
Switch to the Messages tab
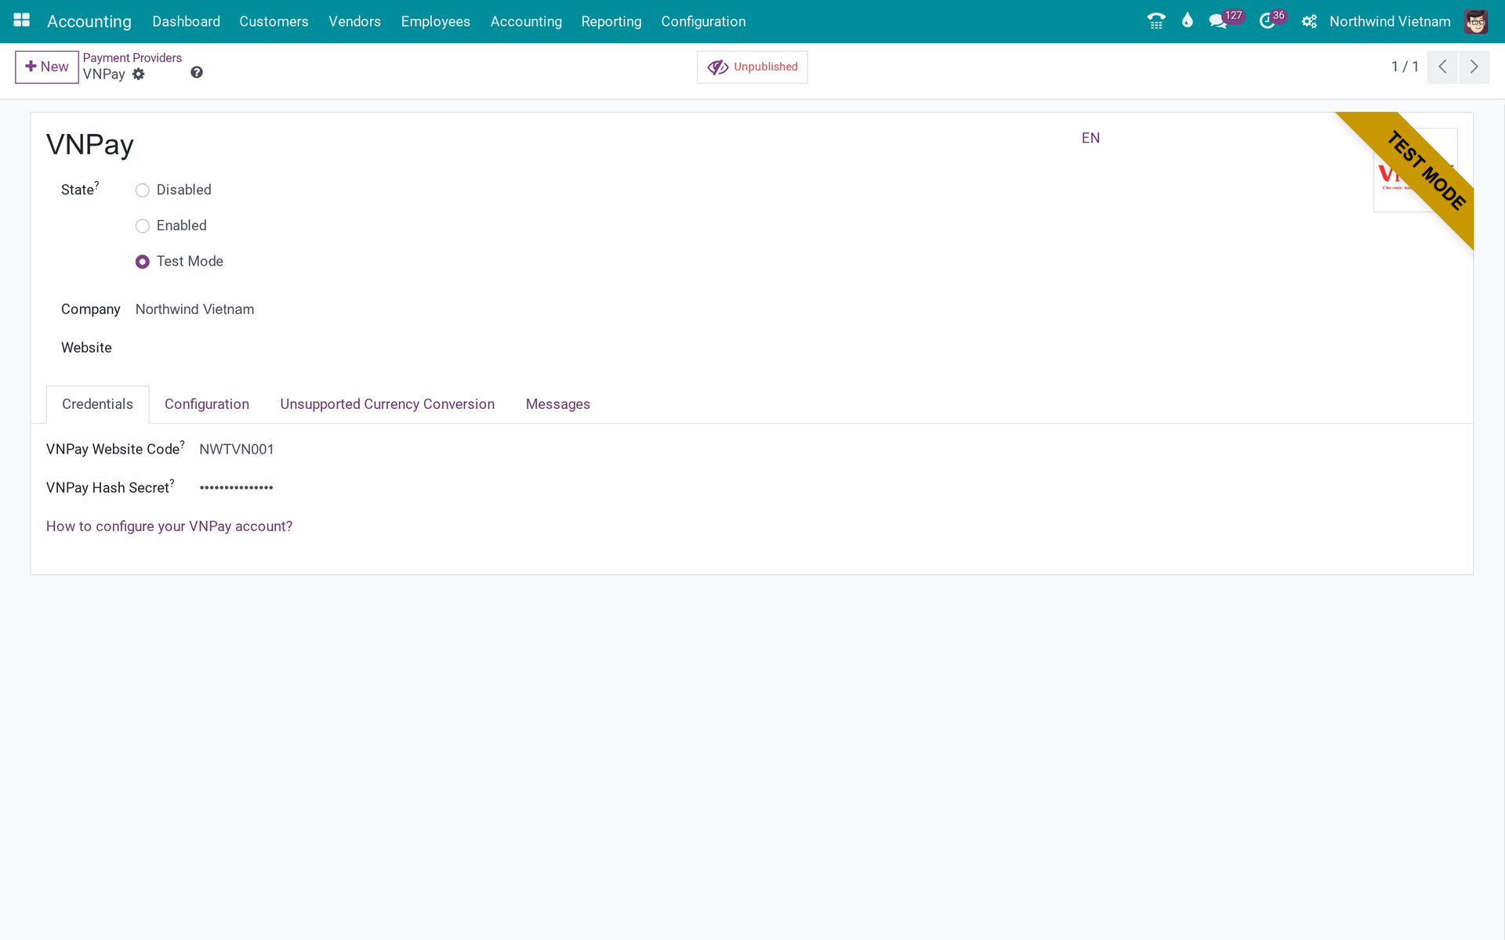pos(558,404)
